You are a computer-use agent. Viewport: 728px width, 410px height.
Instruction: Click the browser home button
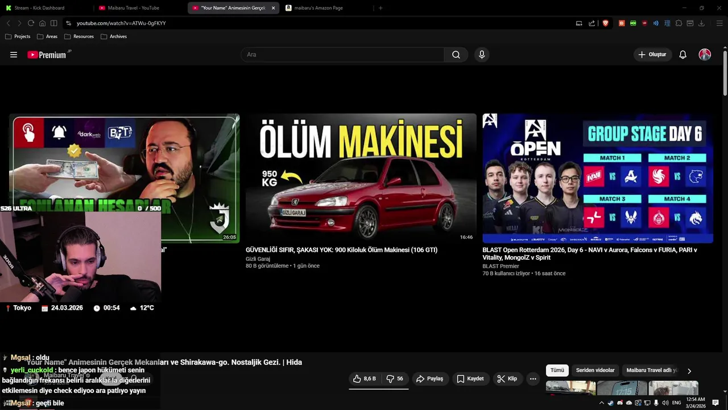[x=42, y=23]
